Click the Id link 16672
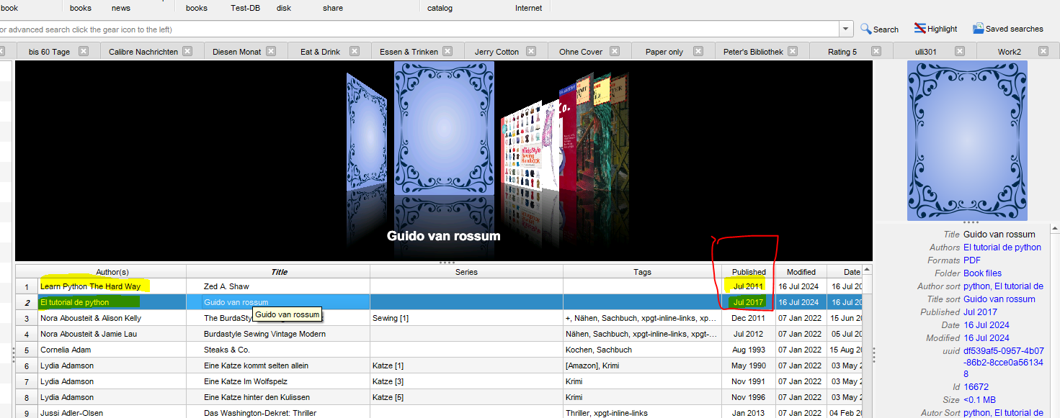 click(x=976, y=386)
